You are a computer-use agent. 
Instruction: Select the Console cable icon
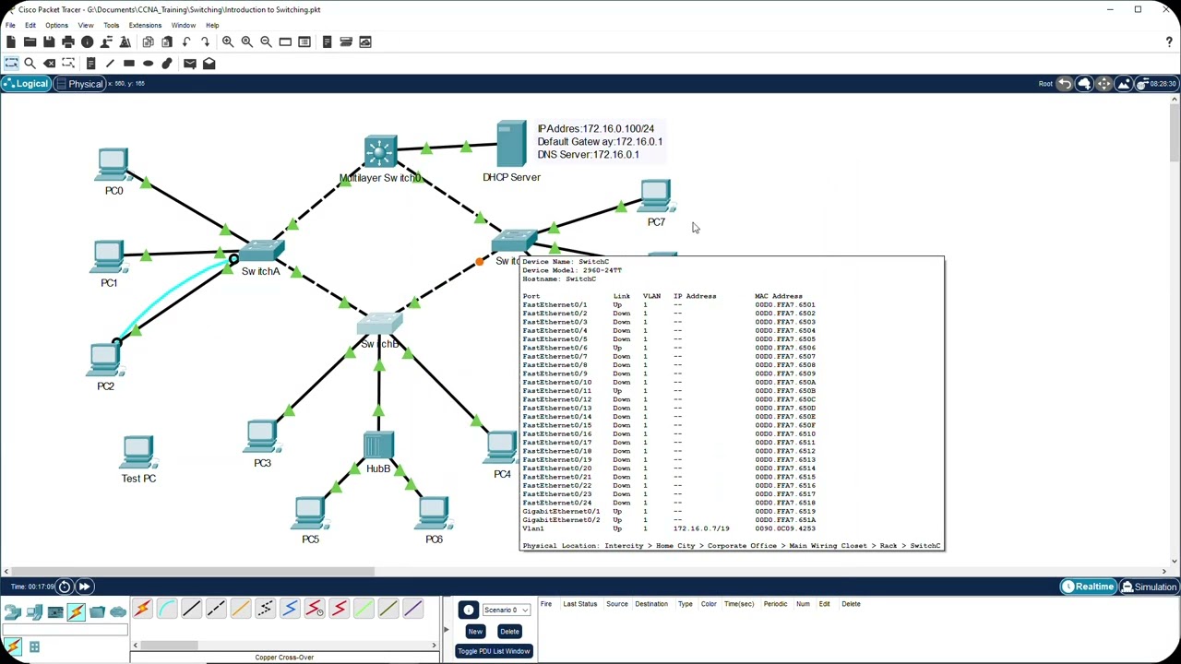[x=167, y=609]
